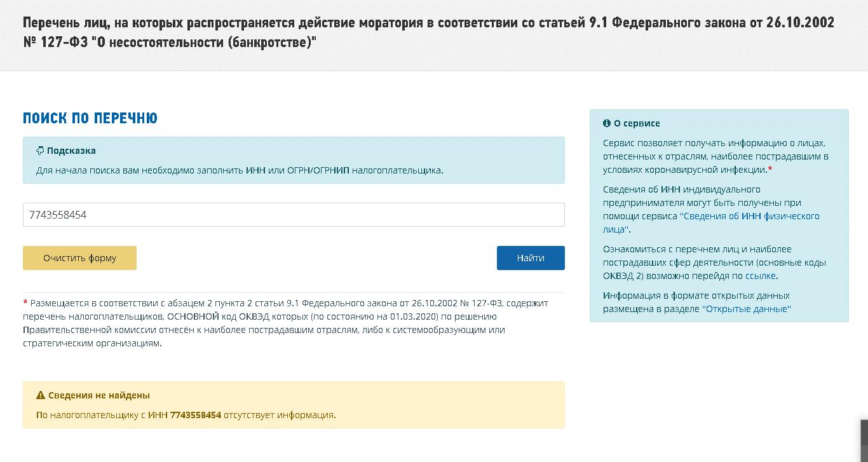Screen dimensions: 868x462
Task: Follow the 'ссылке' link about ОКВЭД codes
Action: point(761,276)
